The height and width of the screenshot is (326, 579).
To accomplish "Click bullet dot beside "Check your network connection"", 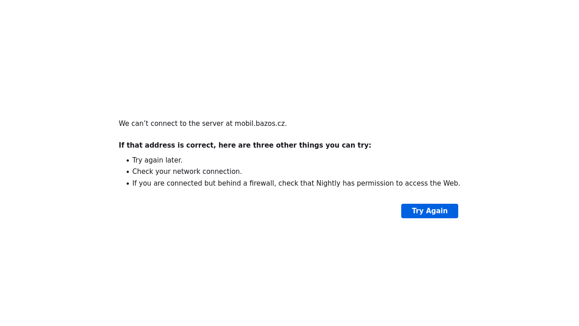I will [128, 172].
